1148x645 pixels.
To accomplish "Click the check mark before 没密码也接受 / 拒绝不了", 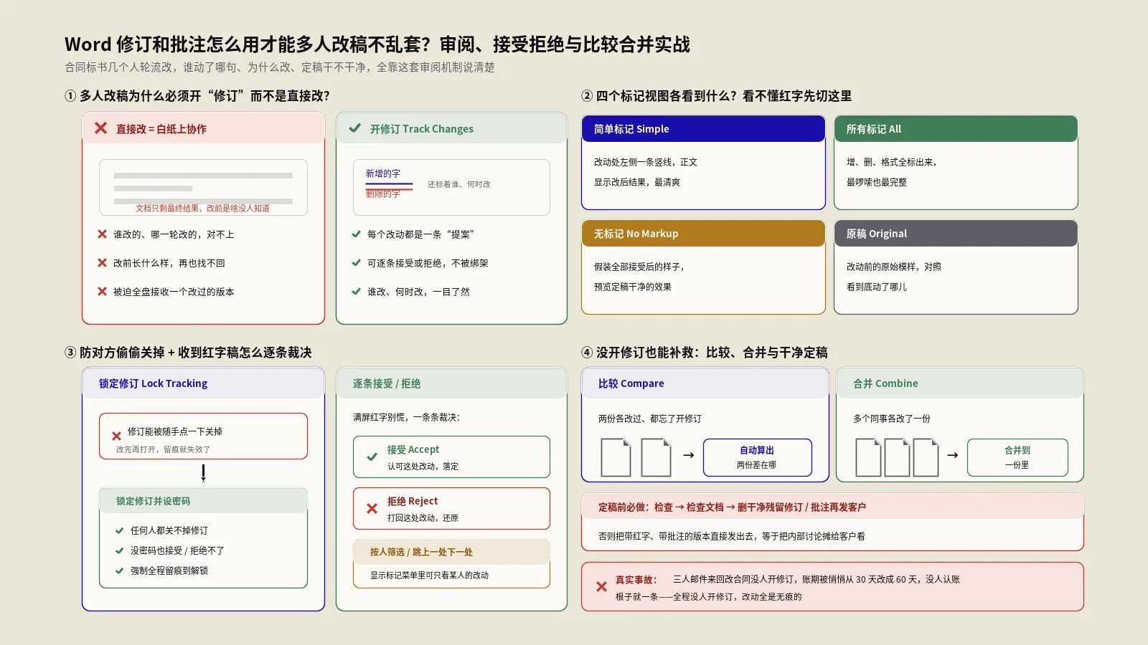I will (119, 551).
